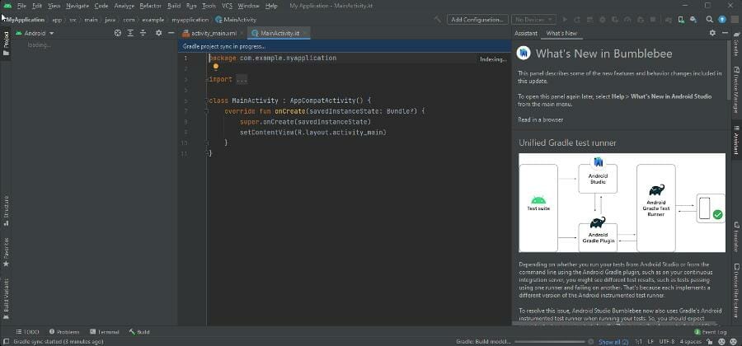The image size is (742, 346).
Task: Toggle the Assistant sidebar button
Action: pos(736,140)
